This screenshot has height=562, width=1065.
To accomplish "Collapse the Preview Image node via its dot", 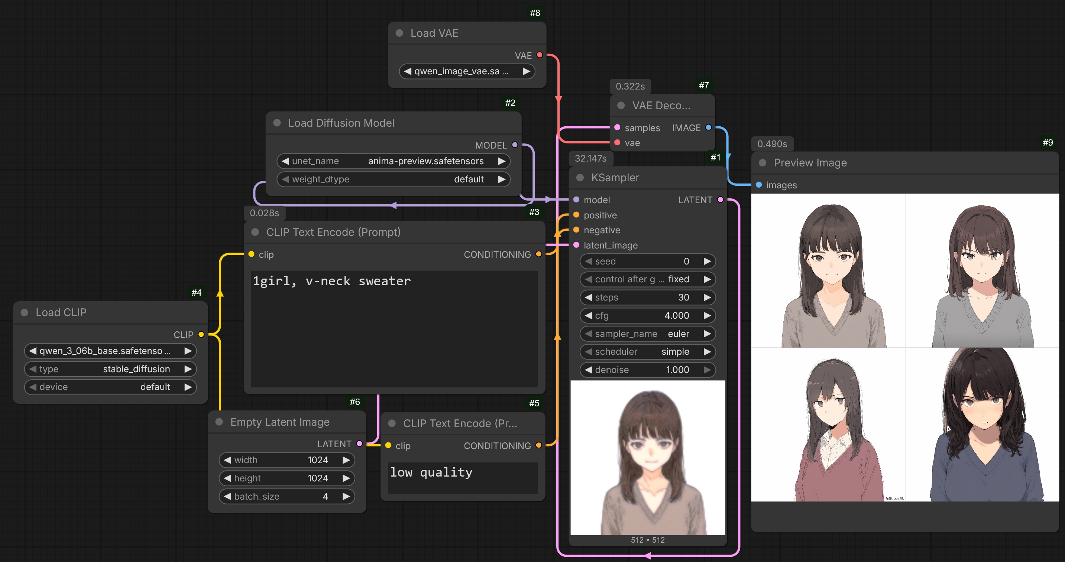I will coord(763,163).
